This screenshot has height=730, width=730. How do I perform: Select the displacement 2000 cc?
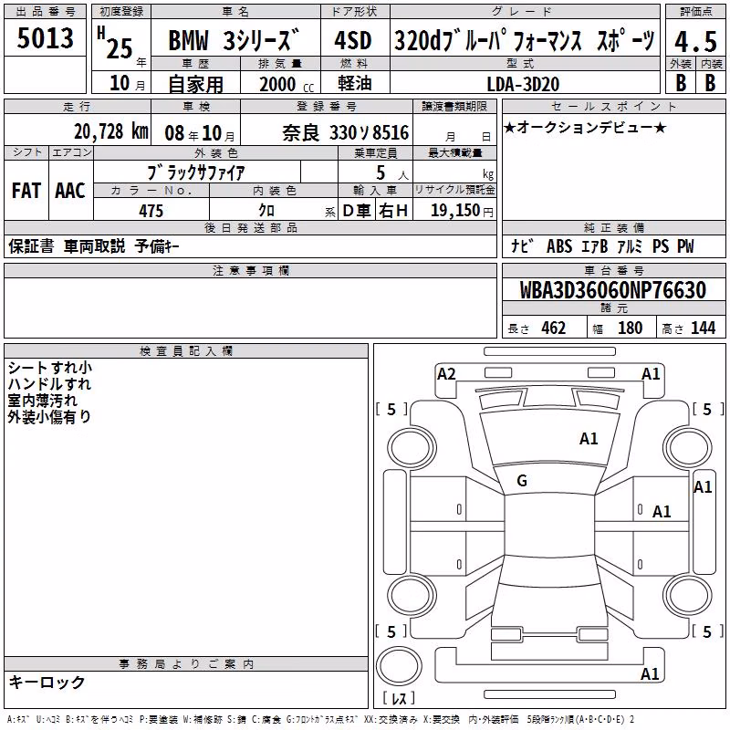(x=287, y=84)
